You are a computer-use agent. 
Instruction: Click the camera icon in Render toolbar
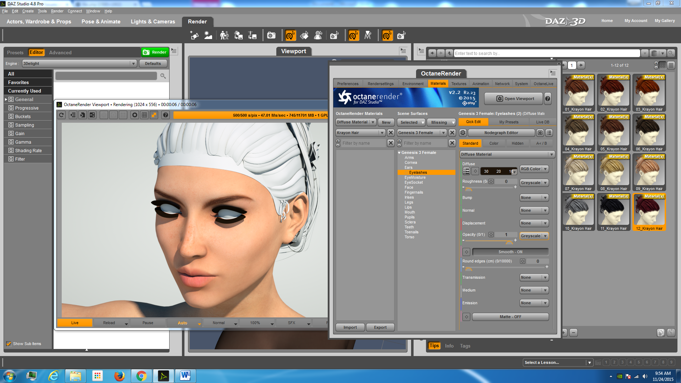[271, 35]
